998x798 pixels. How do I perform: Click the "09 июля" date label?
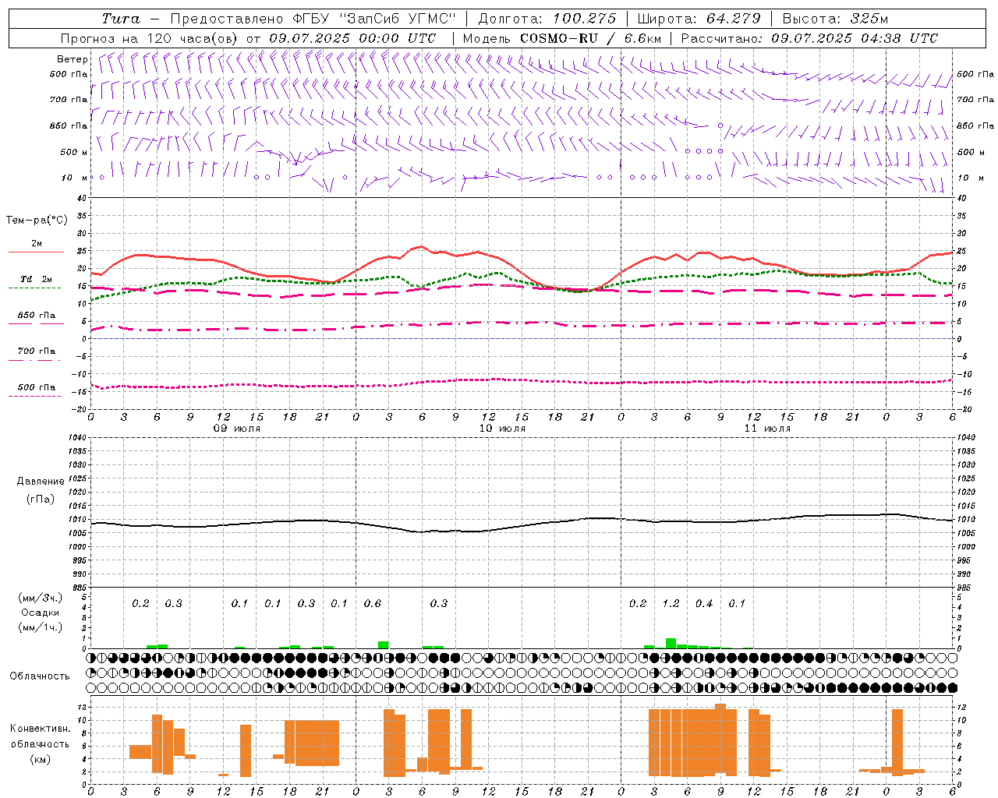(x=237, y=429)
